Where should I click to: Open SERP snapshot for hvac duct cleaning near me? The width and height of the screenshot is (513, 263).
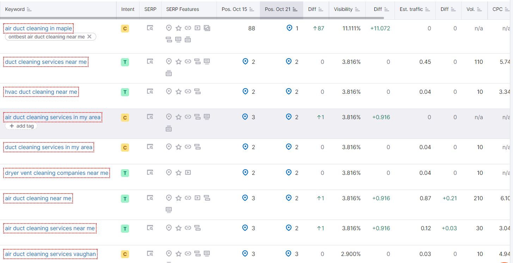tap(150, 92)
